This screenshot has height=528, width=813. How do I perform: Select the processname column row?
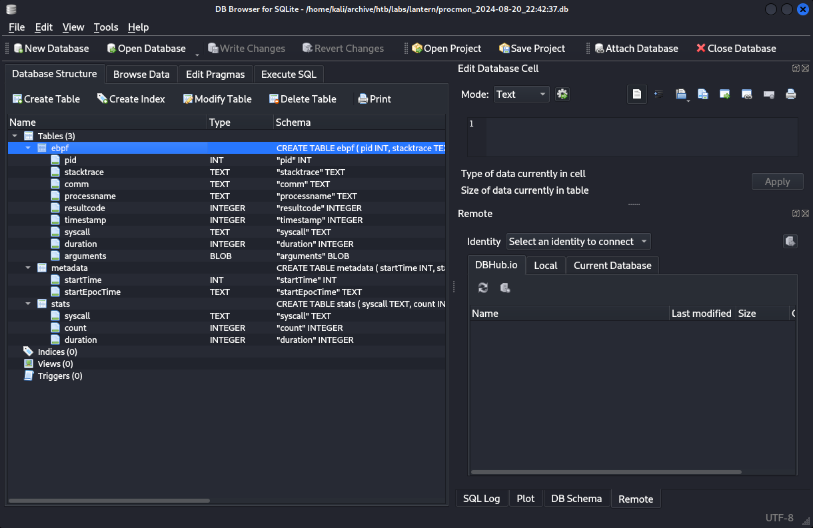(227, 196)
